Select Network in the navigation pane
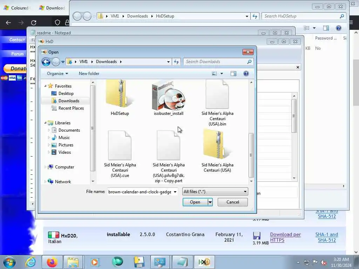This screenshot has height=269, width=359. click(63, 182)
